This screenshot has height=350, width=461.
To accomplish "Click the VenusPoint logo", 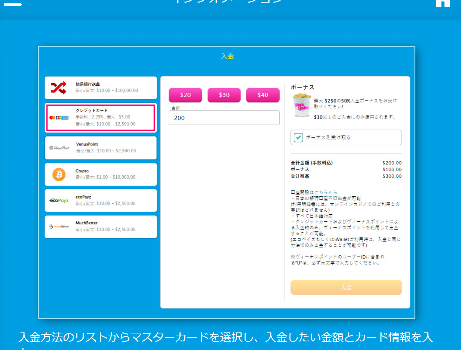I will tap(59, 148).
